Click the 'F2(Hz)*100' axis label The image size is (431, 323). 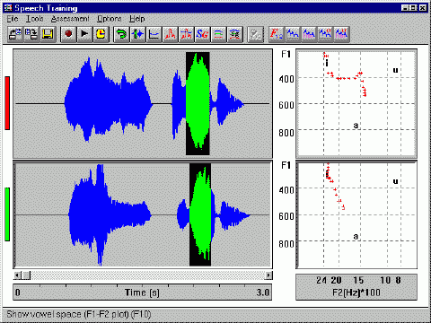[x=356, y=292]
